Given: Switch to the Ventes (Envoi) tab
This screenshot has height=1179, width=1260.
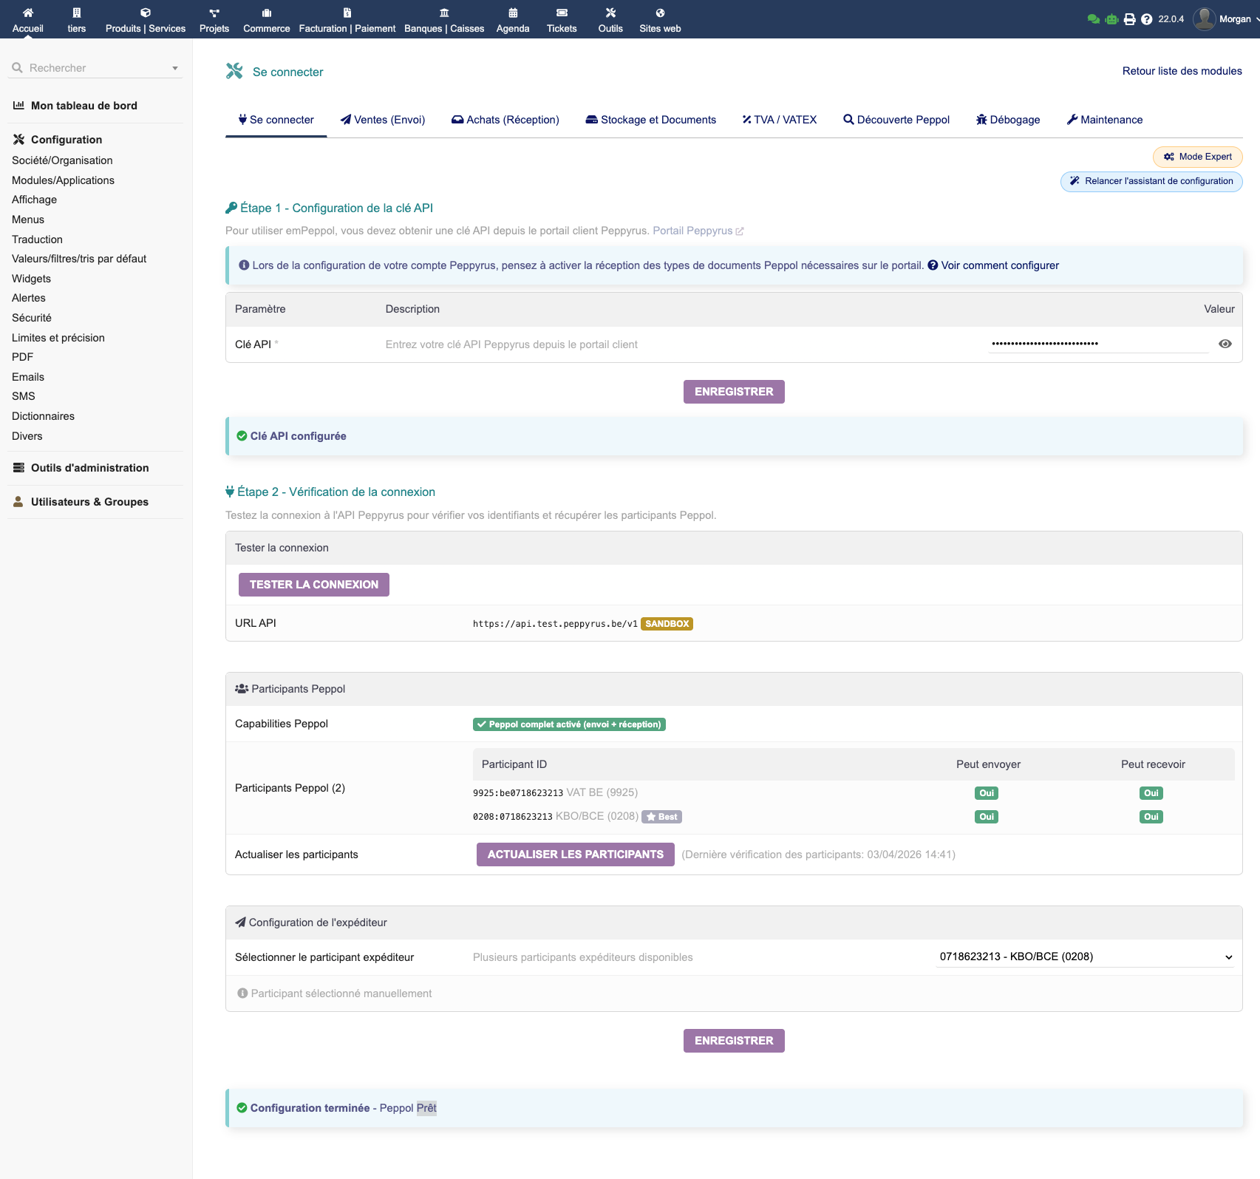Looking at the screenshot, I should pyautogui.click(x=383, y=120).
